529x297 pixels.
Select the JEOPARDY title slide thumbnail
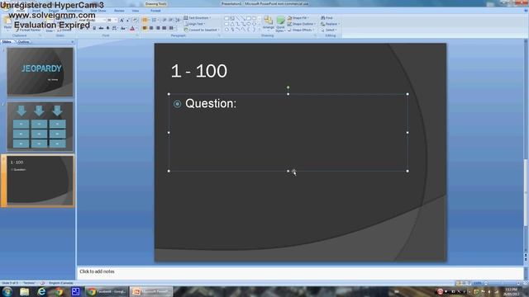tap(41, 72)
